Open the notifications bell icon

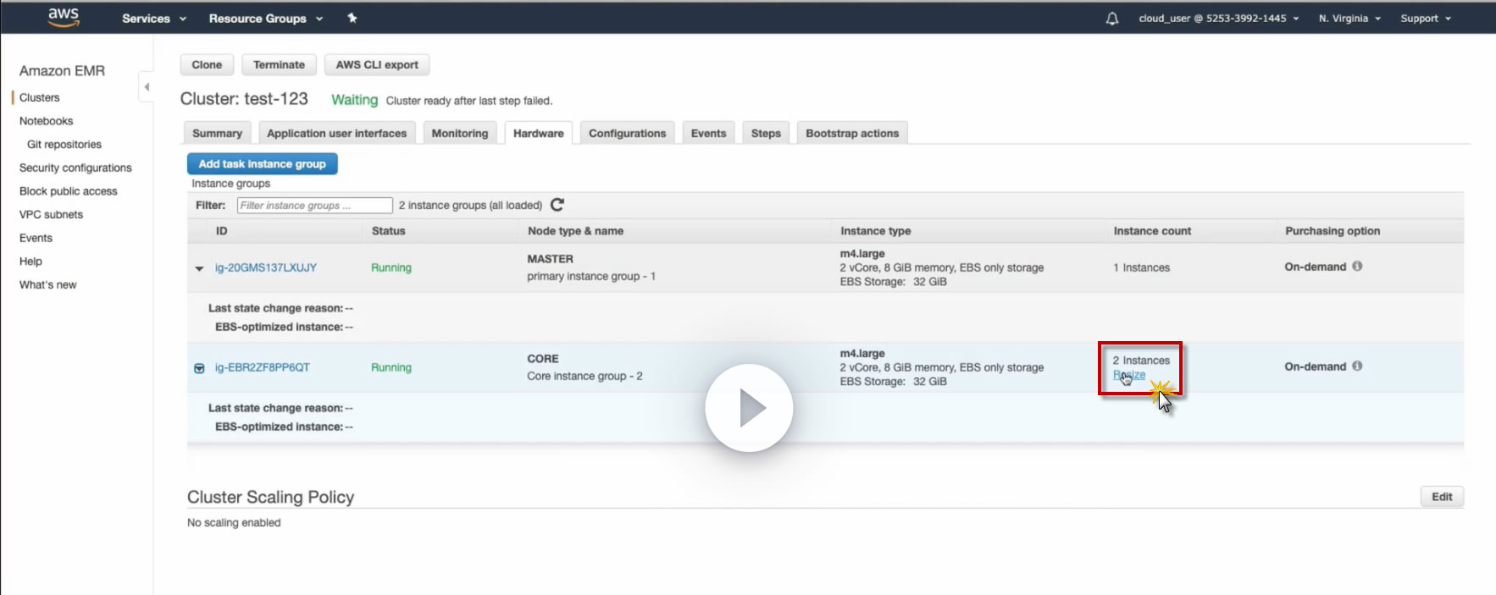1112,19
